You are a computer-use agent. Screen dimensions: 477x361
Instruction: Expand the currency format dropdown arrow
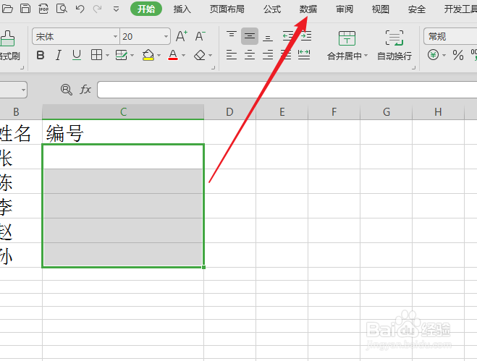click(x=444, y=56)
